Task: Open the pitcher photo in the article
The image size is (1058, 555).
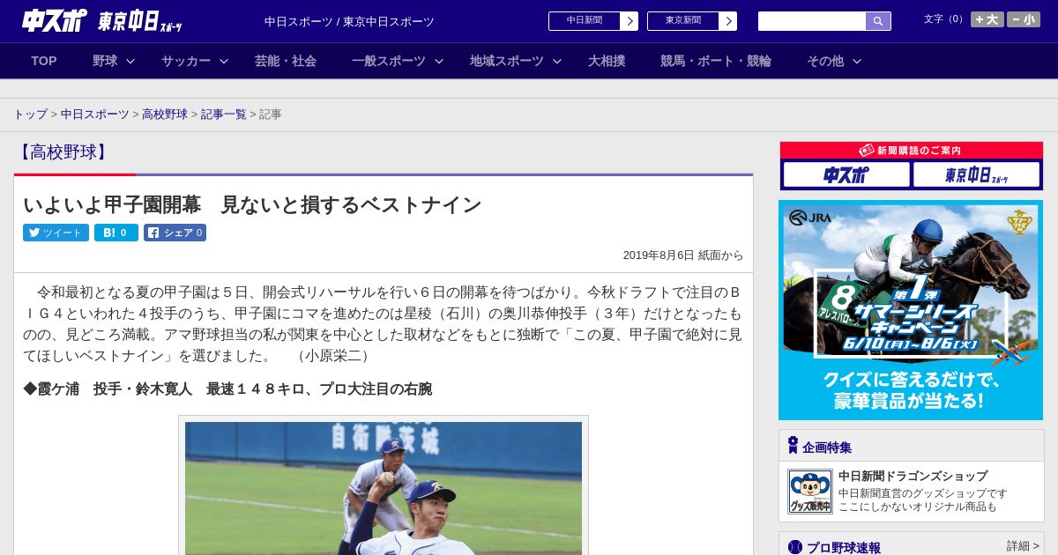Action: click(x=384, y=488)
